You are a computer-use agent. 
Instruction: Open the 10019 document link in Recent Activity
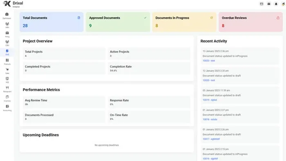pyautogui.click(x=210, y=100)
